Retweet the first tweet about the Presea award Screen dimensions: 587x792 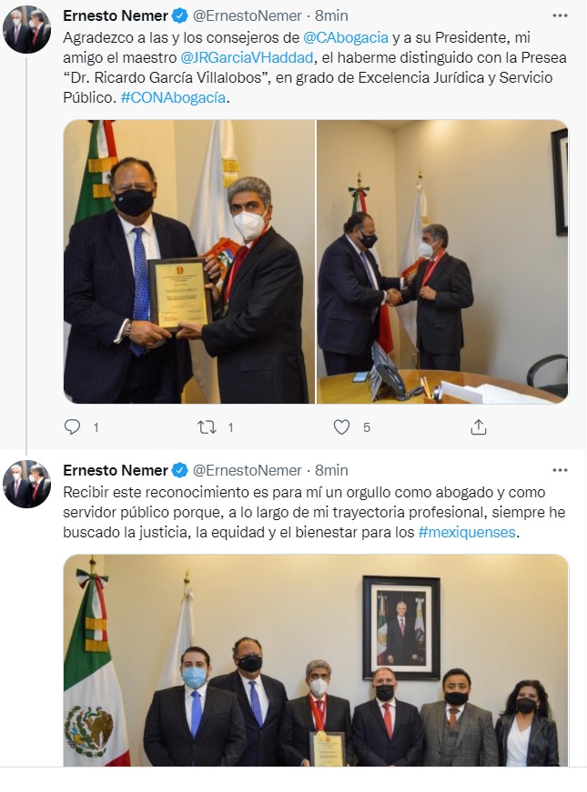pos(207,427)
